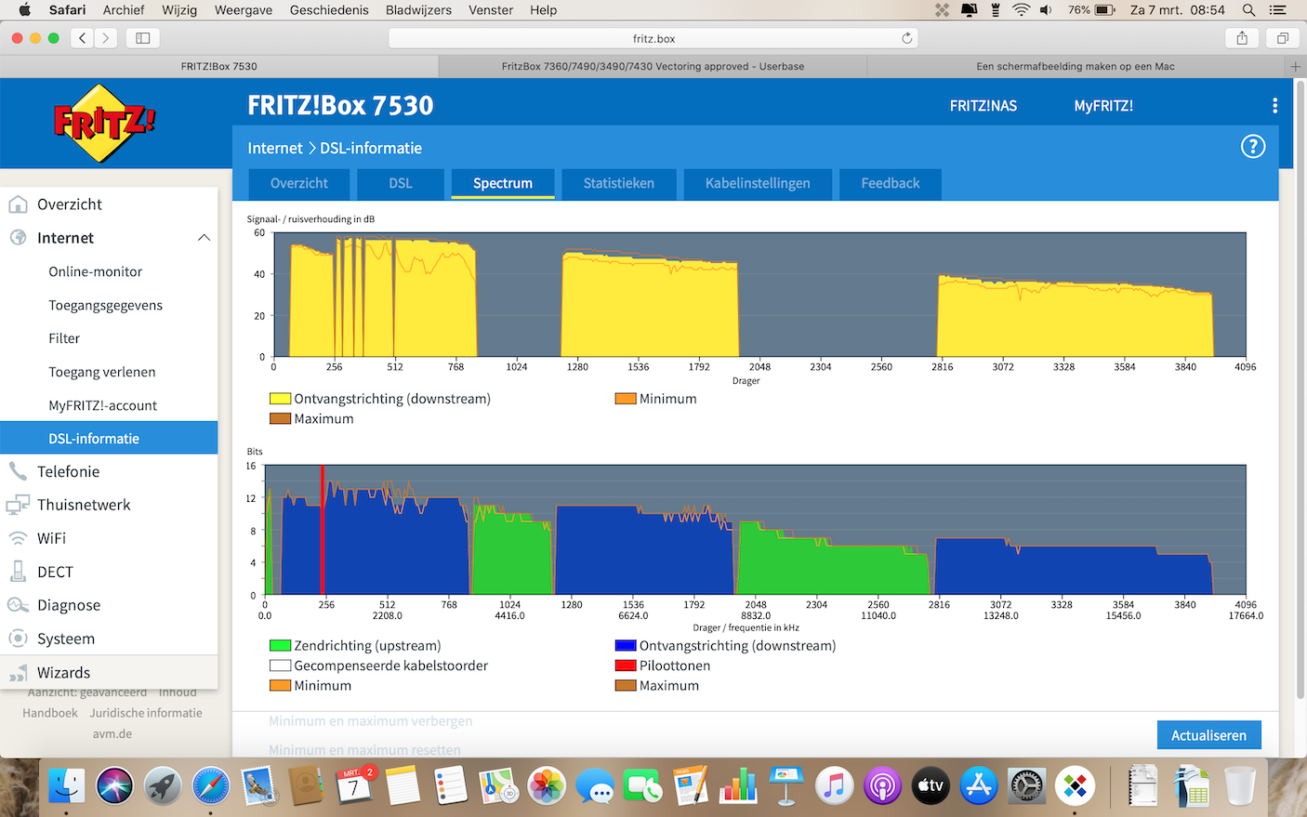Switch to the Statistieken tab

coord(618,183)
